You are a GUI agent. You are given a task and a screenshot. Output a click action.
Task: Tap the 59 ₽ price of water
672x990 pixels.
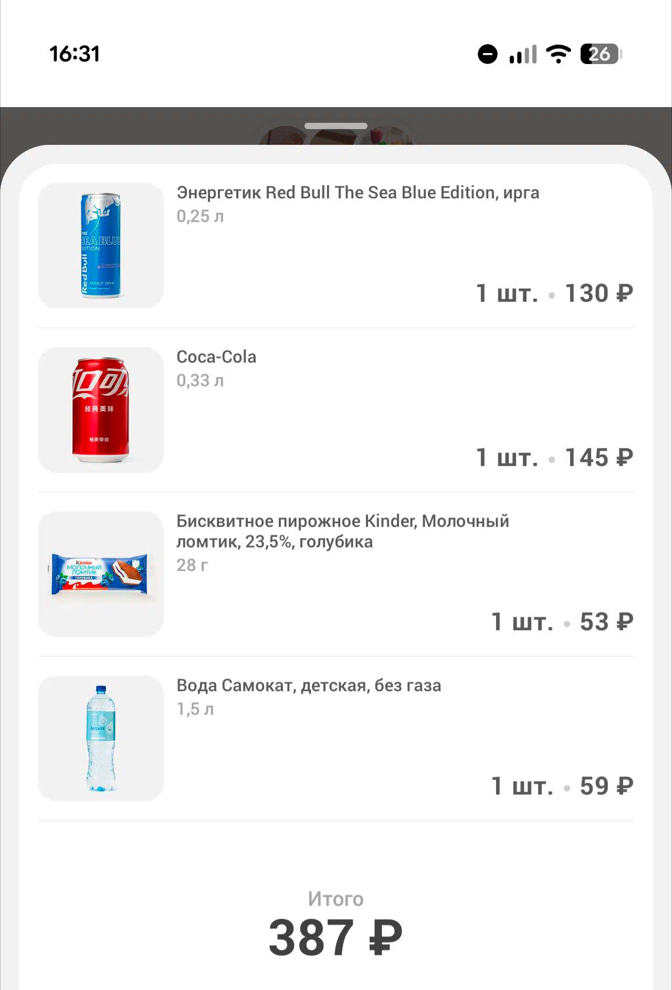606,786
